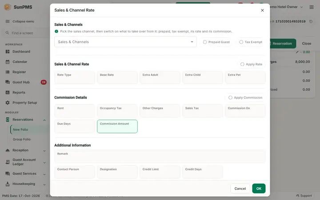Select the Designation field
This screenshot has width=320, height=200.
tap(117, 172)
